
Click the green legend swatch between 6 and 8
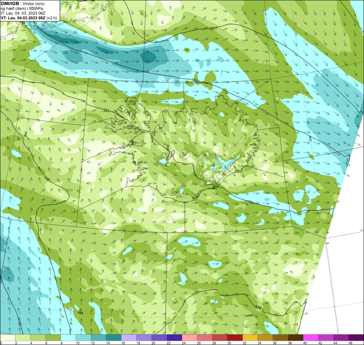53,338
